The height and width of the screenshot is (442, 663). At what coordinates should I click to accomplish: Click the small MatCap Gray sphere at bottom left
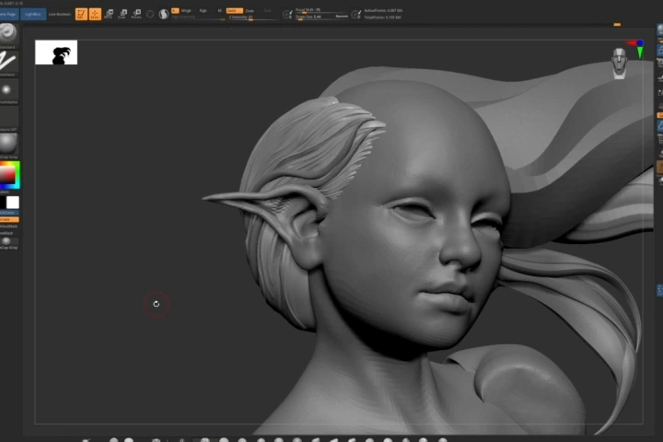pos(6,241)
